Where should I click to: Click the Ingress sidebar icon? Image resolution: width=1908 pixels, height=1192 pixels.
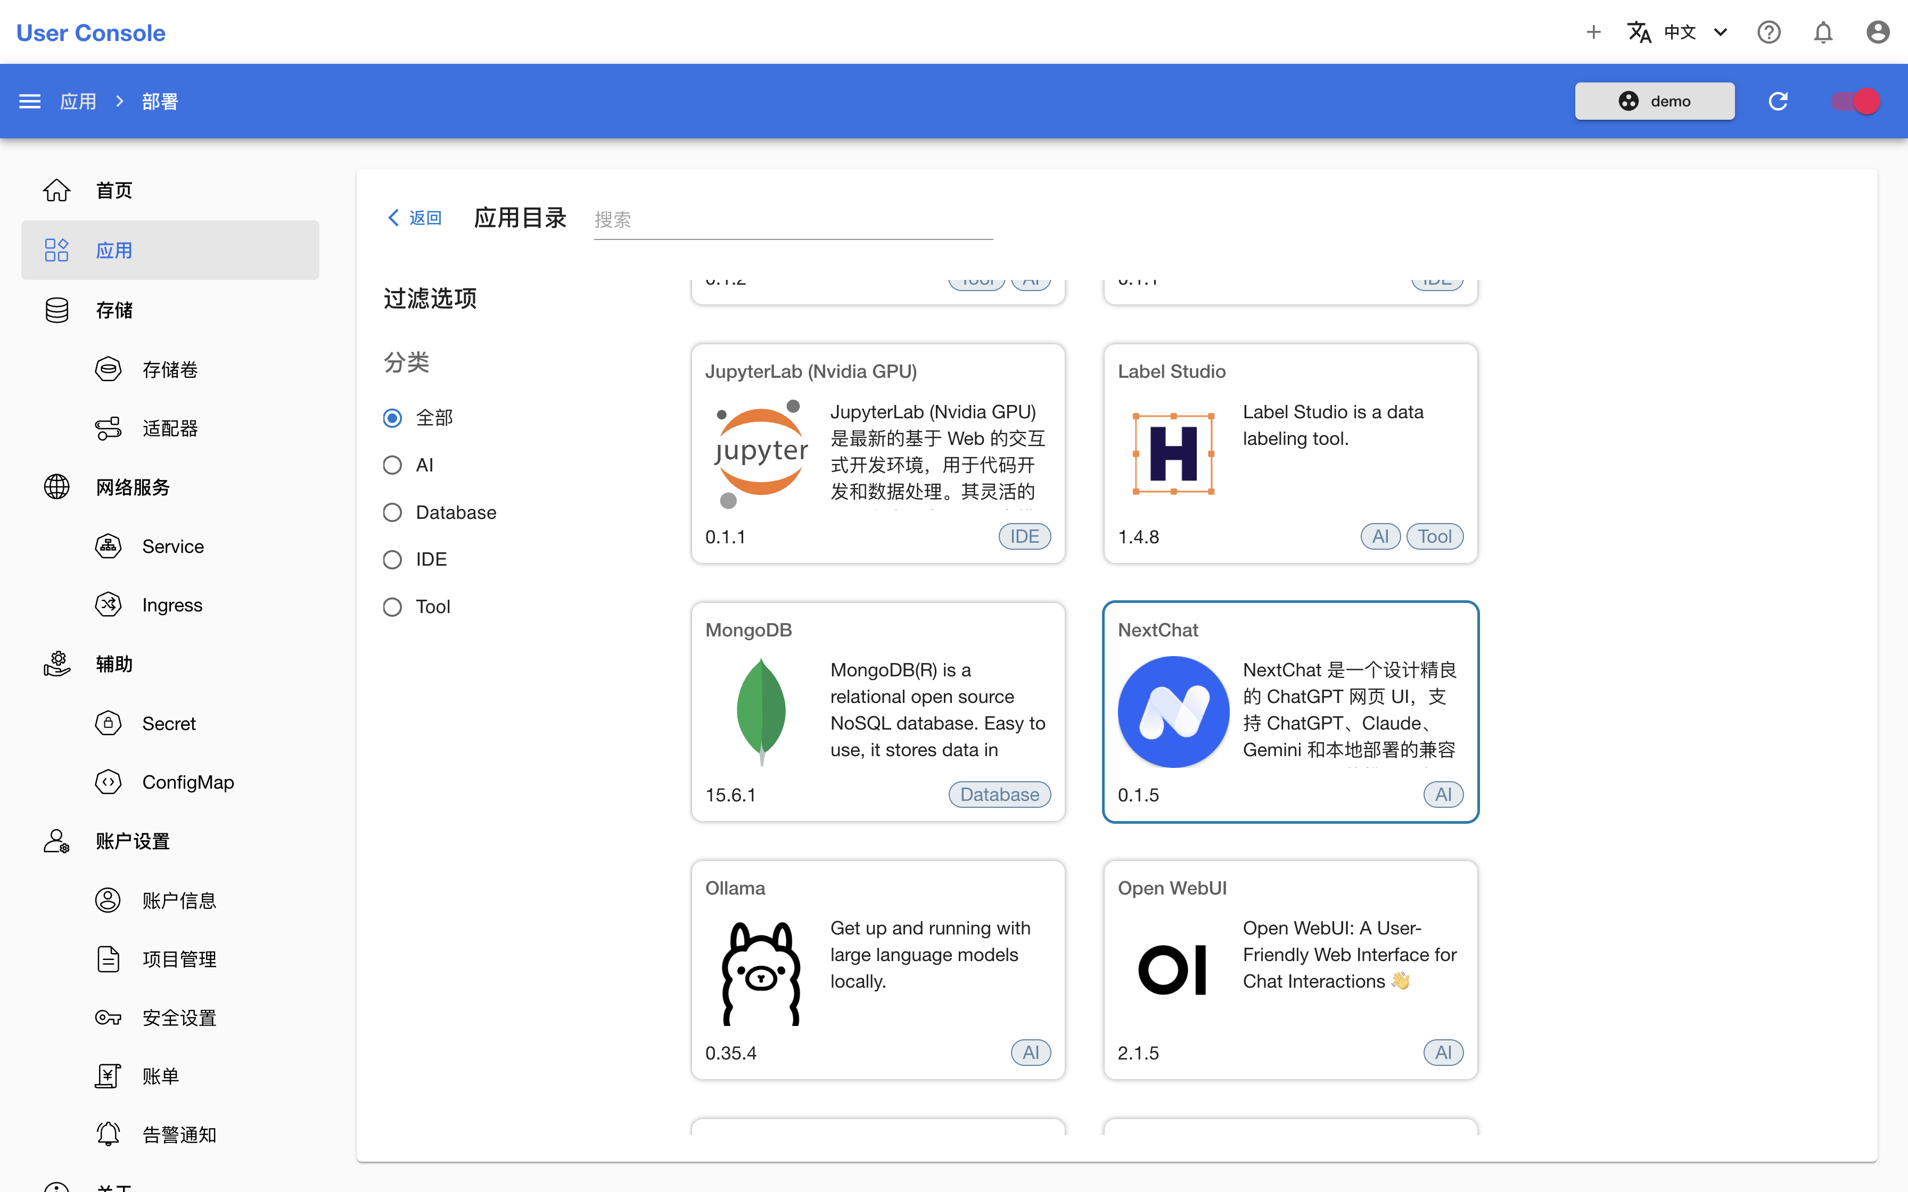pyautogui.click(x=108, y=605)
